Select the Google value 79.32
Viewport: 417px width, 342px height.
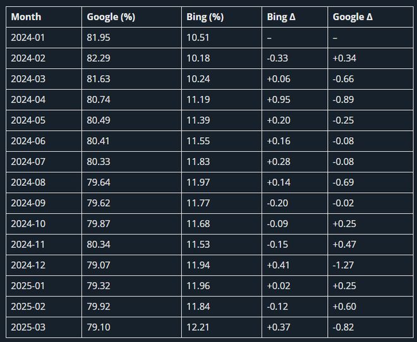[x=131, y=286]
